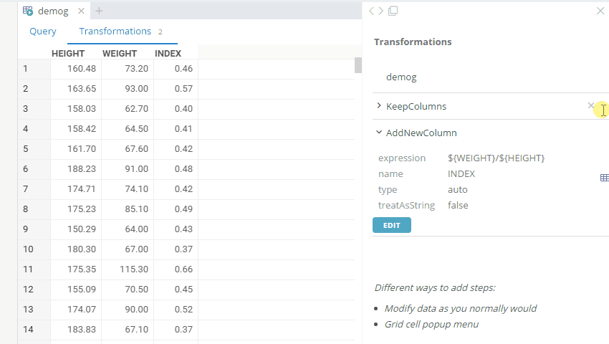Click the demog query table icon
This screenshot has width=609, height=344.
point(28,11)
